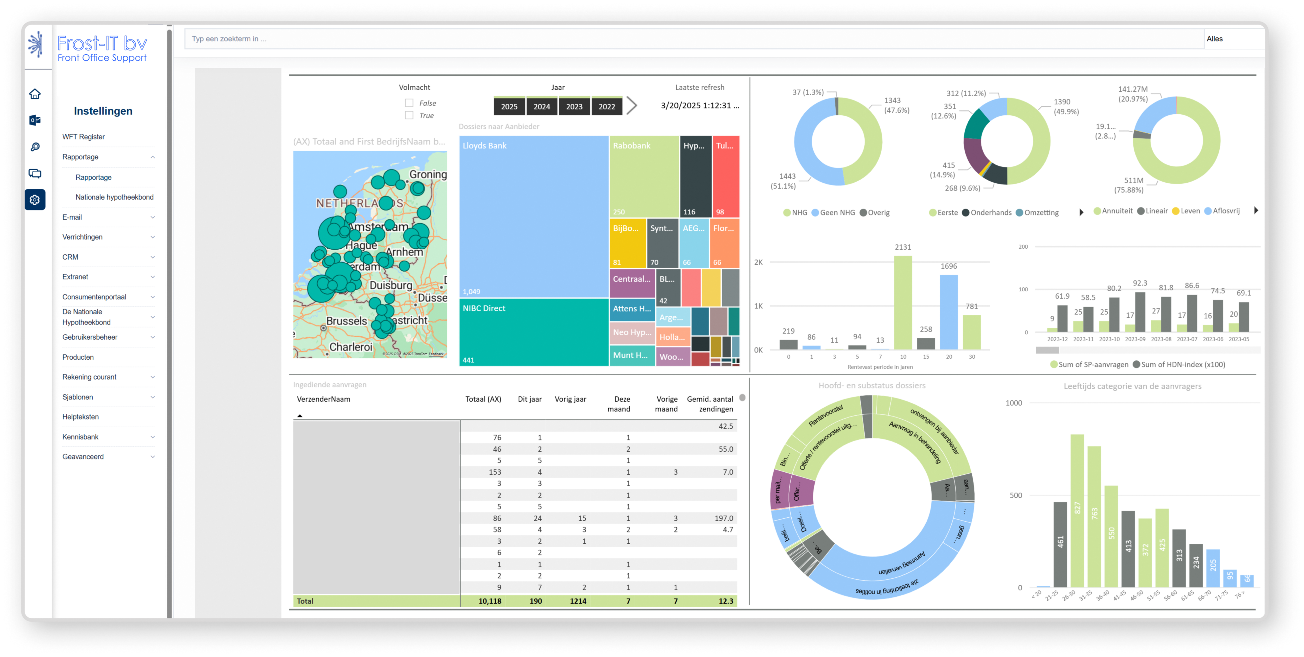Viewport: 1304px width, 657px height.
Task: Click the search term input field
Action: pyautogui.click(x=694, y=39)
